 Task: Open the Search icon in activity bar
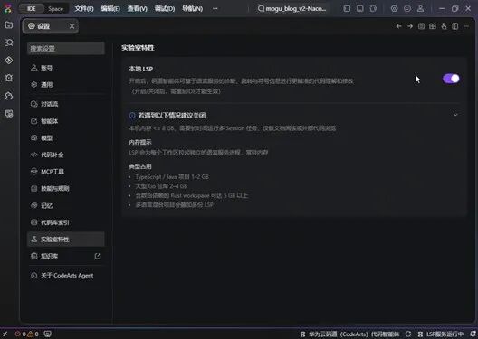coord(9,42)
